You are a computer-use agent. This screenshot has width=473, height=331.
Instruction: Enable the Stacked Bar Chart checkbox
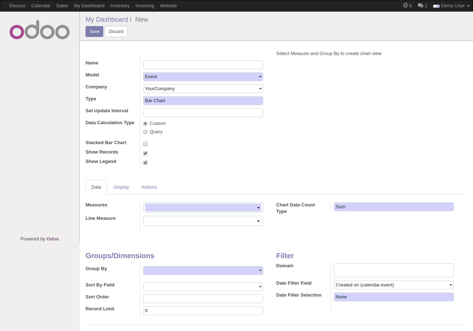145,144
